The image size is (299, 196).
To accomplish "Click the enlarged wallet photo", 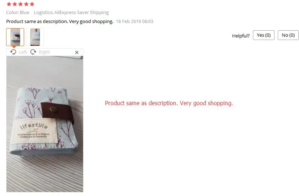I will click(45, 124).
